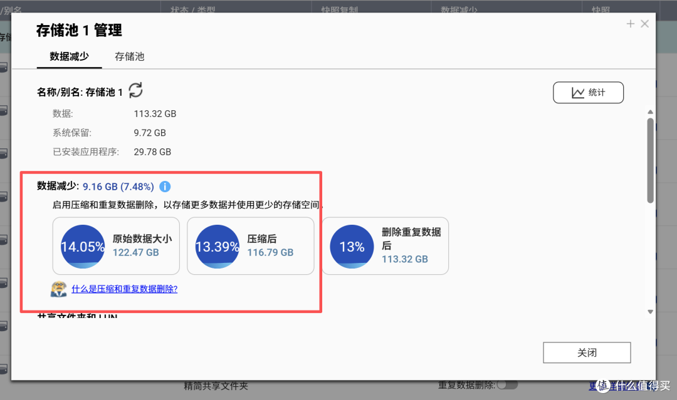Open link 什么是压缩和重复数据删除?
Image resolution: width=677 pixels, height=400 pixels.
(124, 289)
